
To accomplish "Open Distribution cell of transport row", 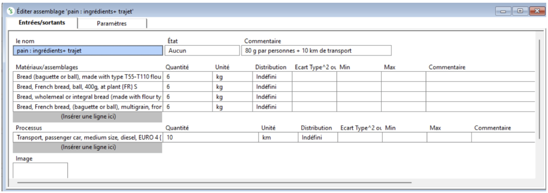I will (x=318, y=137).
